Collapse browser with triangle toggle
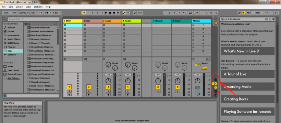The height and width of the screenshot is (123, 281). coord(3,18)
